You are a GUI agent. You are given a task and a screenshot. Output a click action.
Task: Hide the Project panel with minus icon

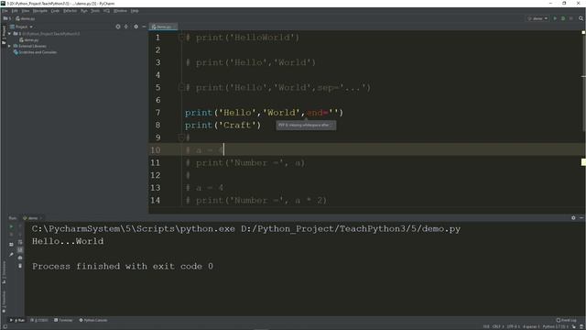[x=144, y=27]
